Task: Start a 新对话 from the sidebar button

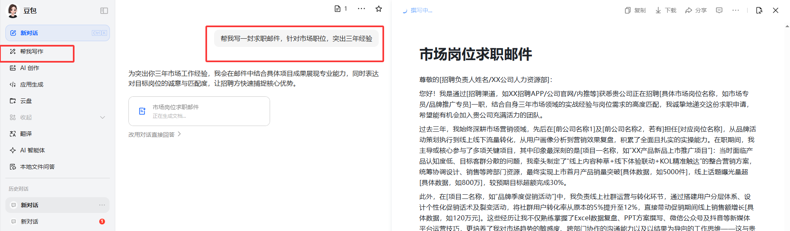Action: coord(58,33)
